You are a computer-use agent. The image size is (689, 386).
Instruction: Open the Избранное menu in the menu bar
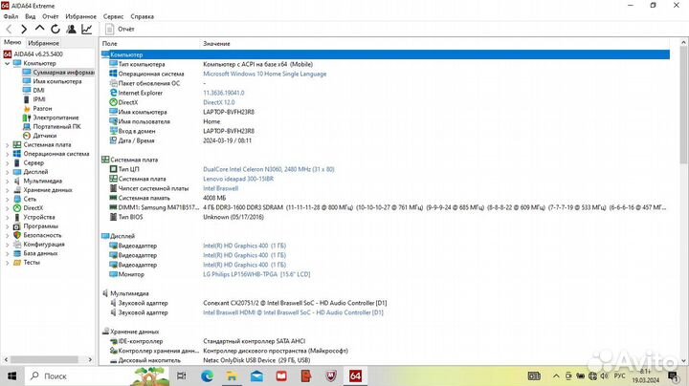[80, 16]
